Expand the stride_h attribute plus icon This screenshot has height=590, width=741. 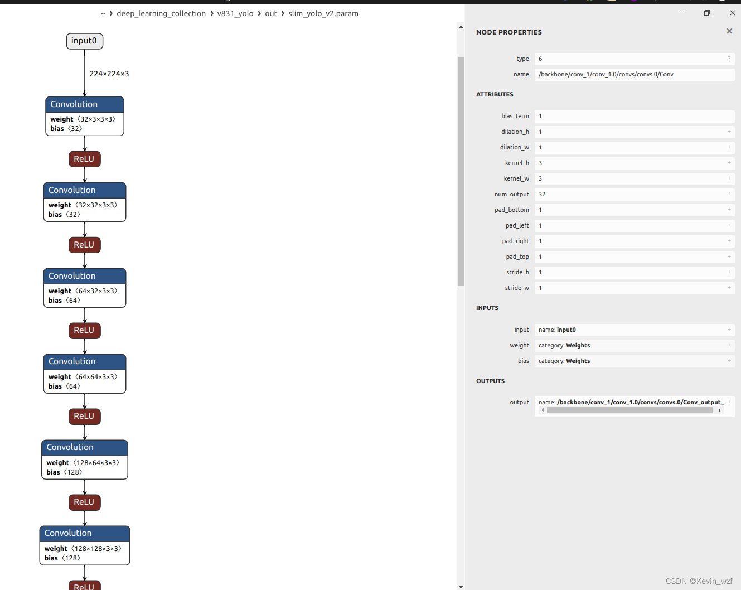[x=729, y=272]
